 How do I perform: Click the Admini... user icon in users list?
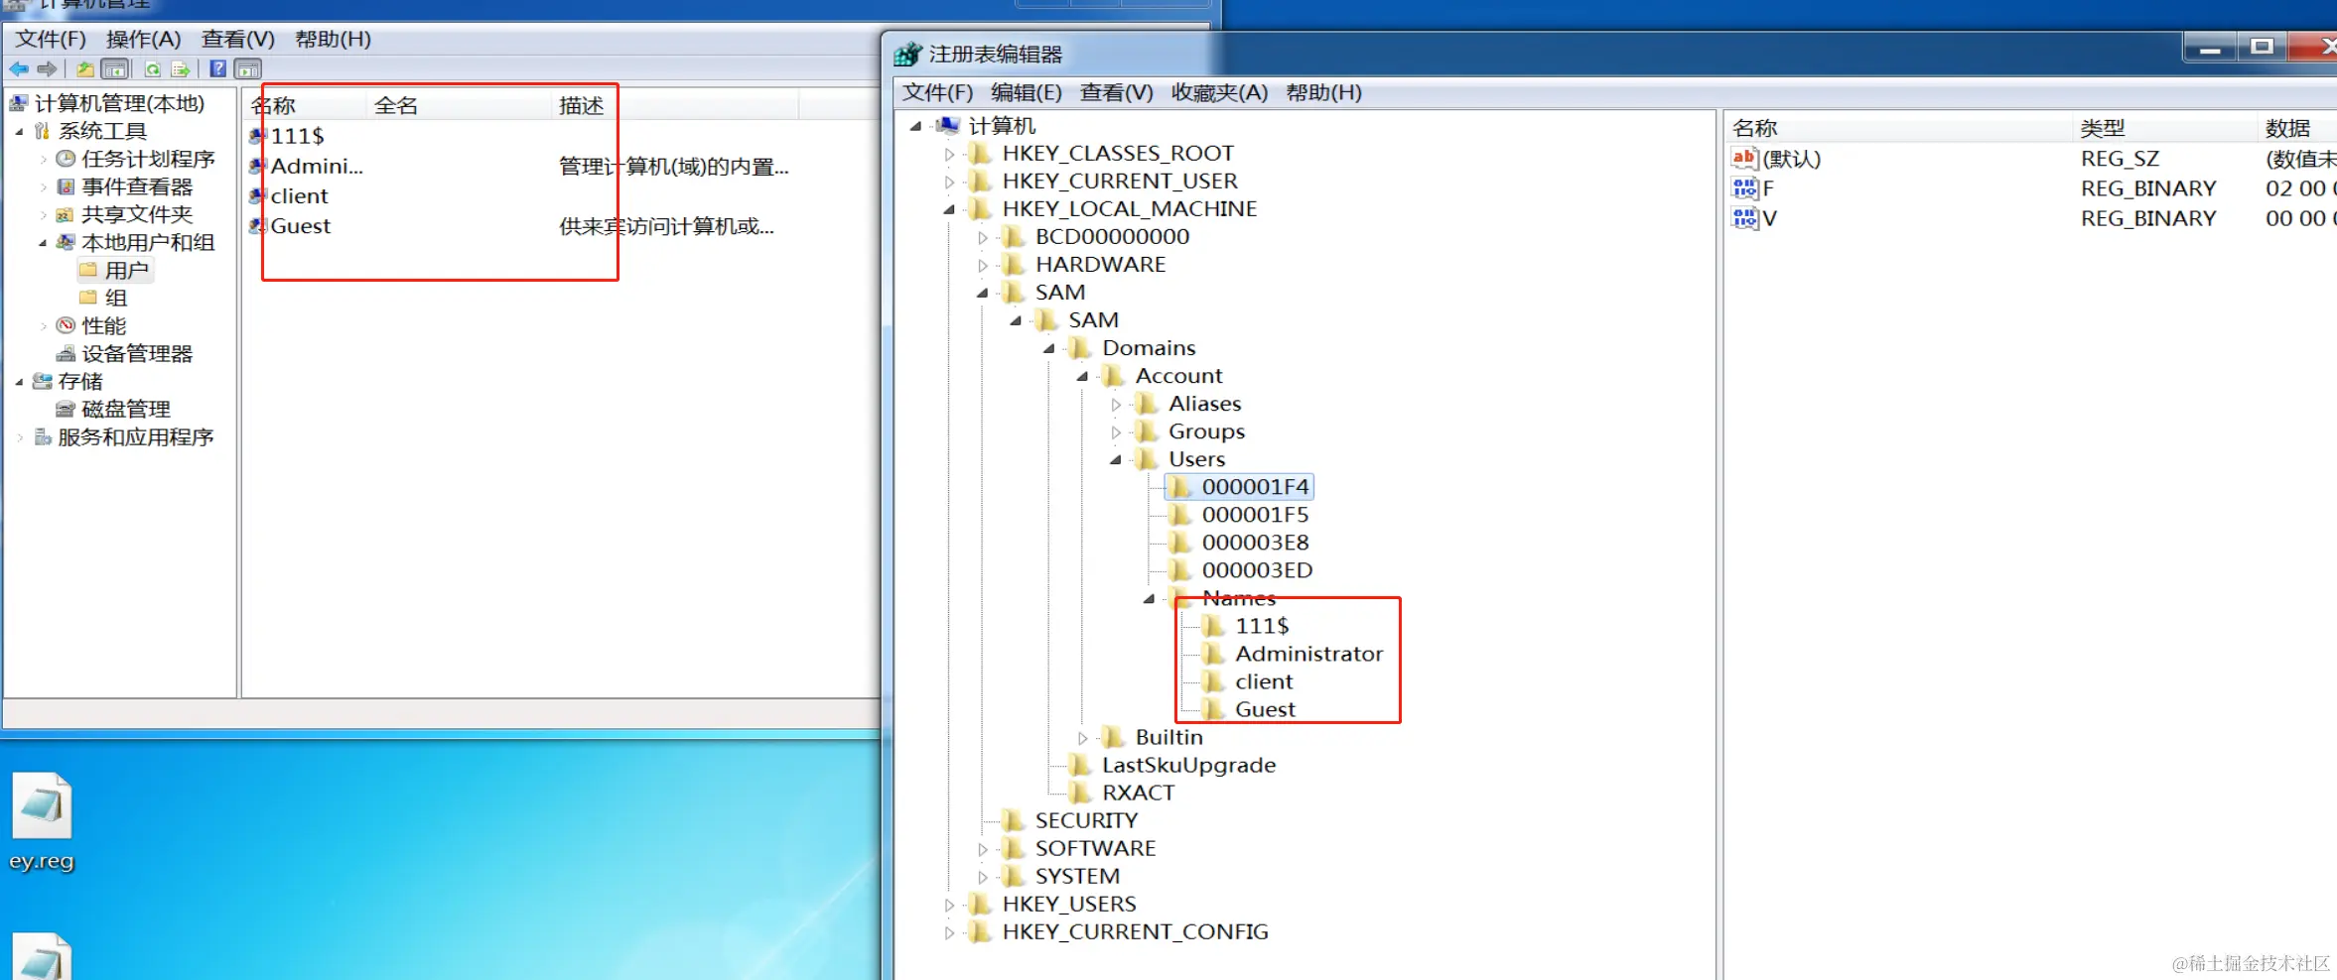257,166
